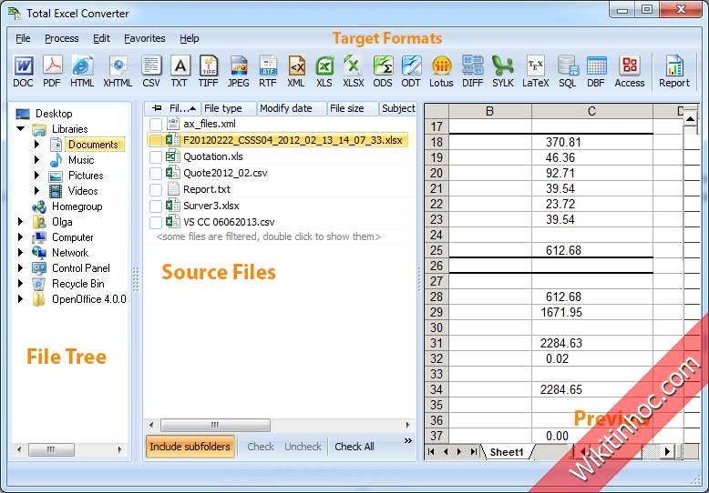Viewport: 709px width, 493px height.
Task: Choose the RTF format icon
Action: click(268, 71)
